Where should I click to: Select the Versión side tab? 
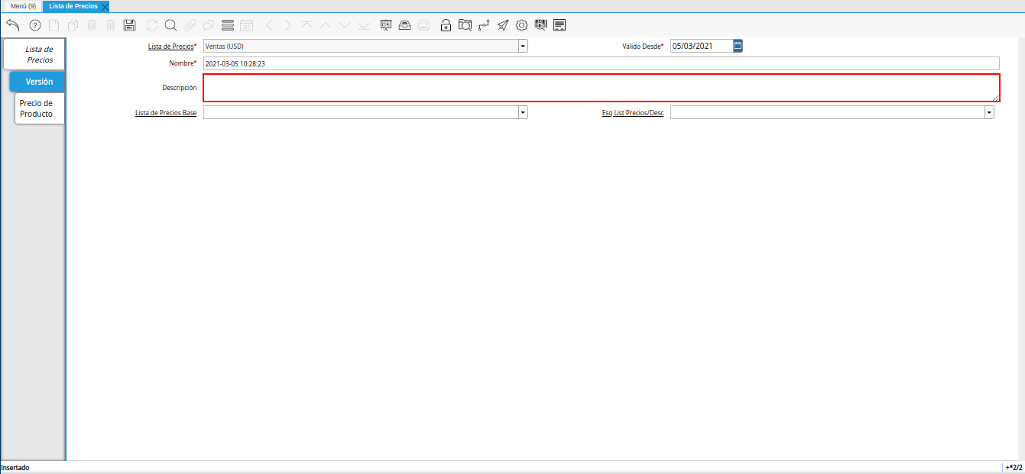(x=37, y=81)
